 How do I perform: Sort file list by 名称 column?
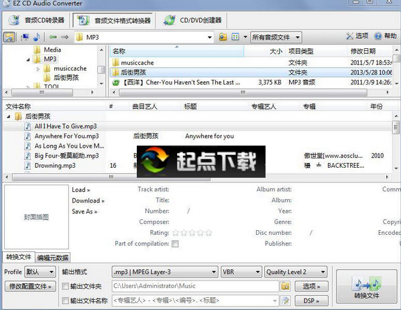177,51
